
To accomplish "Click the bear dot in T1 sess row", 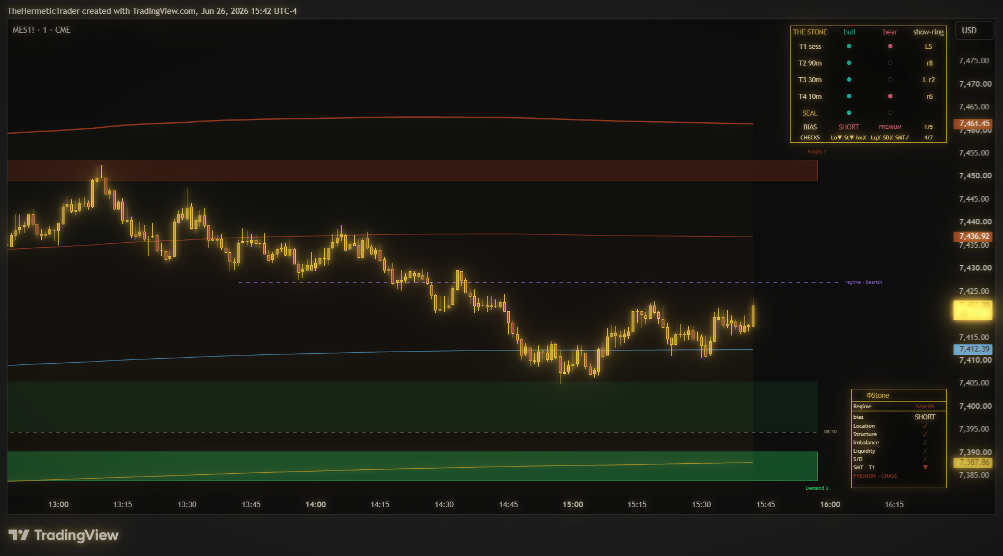I will (x=890, y=46).
